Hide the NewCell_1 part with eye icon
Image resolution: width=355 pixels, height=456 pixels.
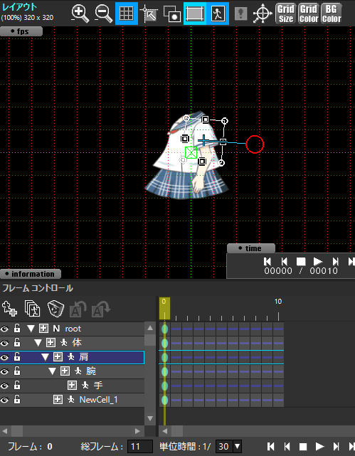coord(4,400)
